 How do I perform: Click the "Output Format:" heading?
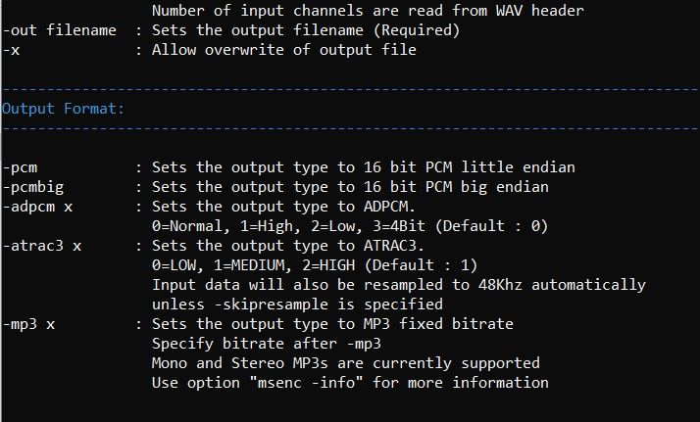(63, 109)
